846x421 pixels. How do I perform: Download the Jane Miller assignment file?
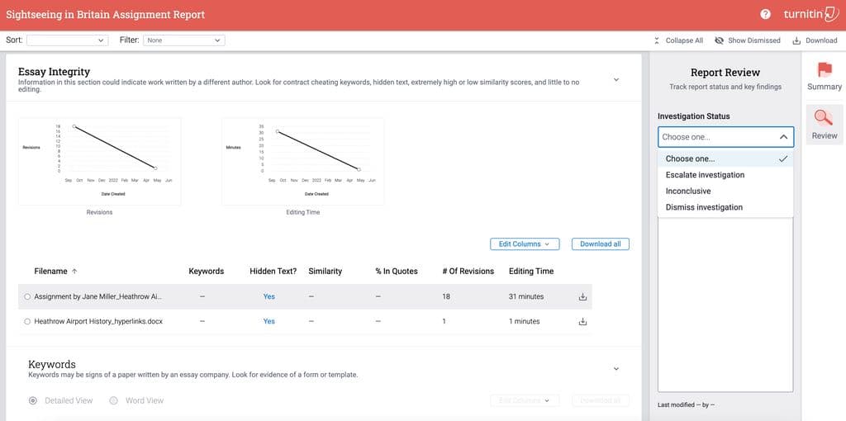[x=582, y=297]
